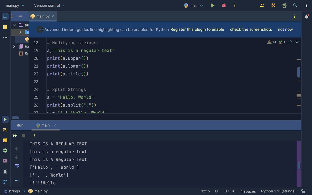Image resolution: width=312 pixels, height=195 pixels.
Task: Run the main configuration with the green play button
Action: [x=213, y=5]
